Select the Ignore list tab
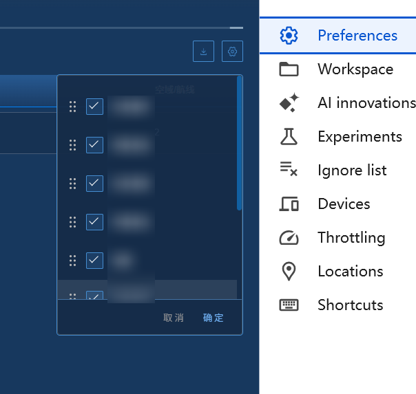 click(x=337, y=170)
